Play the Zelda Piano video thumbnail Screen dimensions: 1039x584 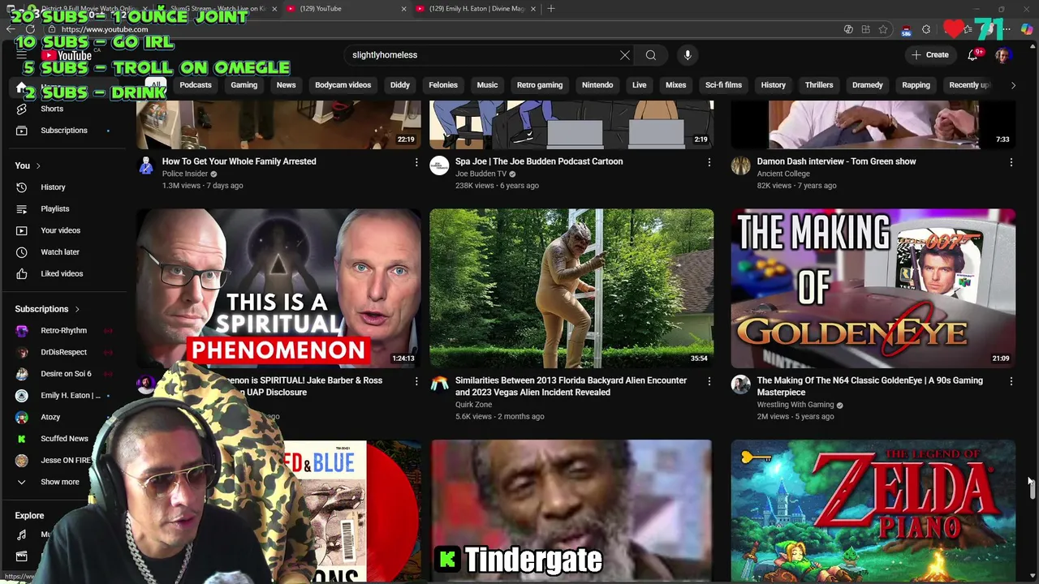[x=873, y=510]
